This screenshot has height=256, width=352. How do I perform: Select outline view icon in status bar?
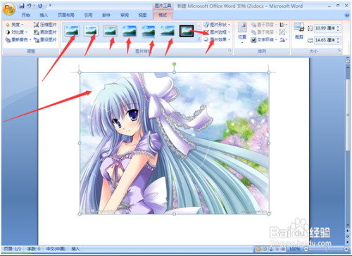click(277, 249)
